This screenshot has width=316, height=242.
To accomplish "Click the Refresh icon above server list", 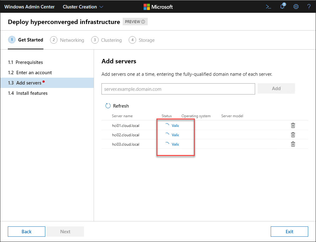I will 108,106.
